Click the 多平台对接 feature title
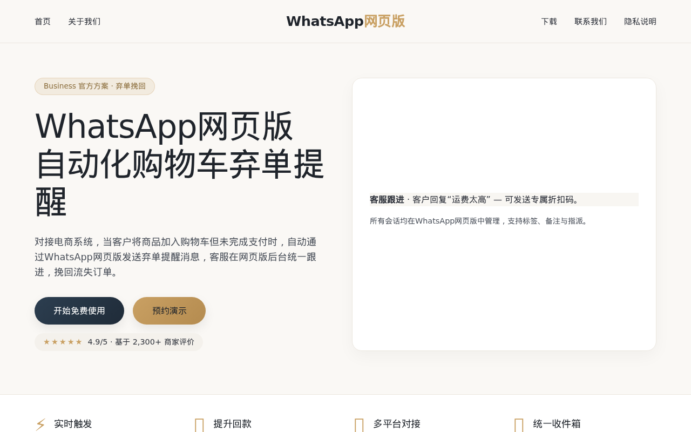The width and height of the screenshot is (691, 432). (397, 424)
